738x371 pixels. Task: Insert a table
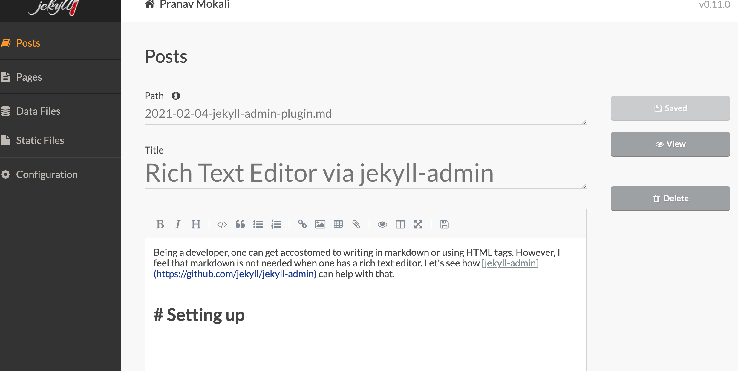pos(338,224)
